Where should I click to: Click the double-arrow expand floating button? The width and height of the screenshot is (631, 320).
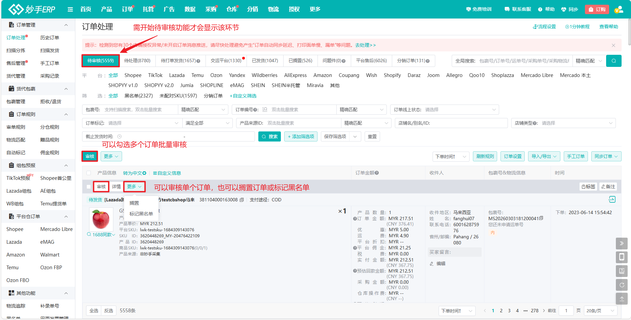pos(622,243)
